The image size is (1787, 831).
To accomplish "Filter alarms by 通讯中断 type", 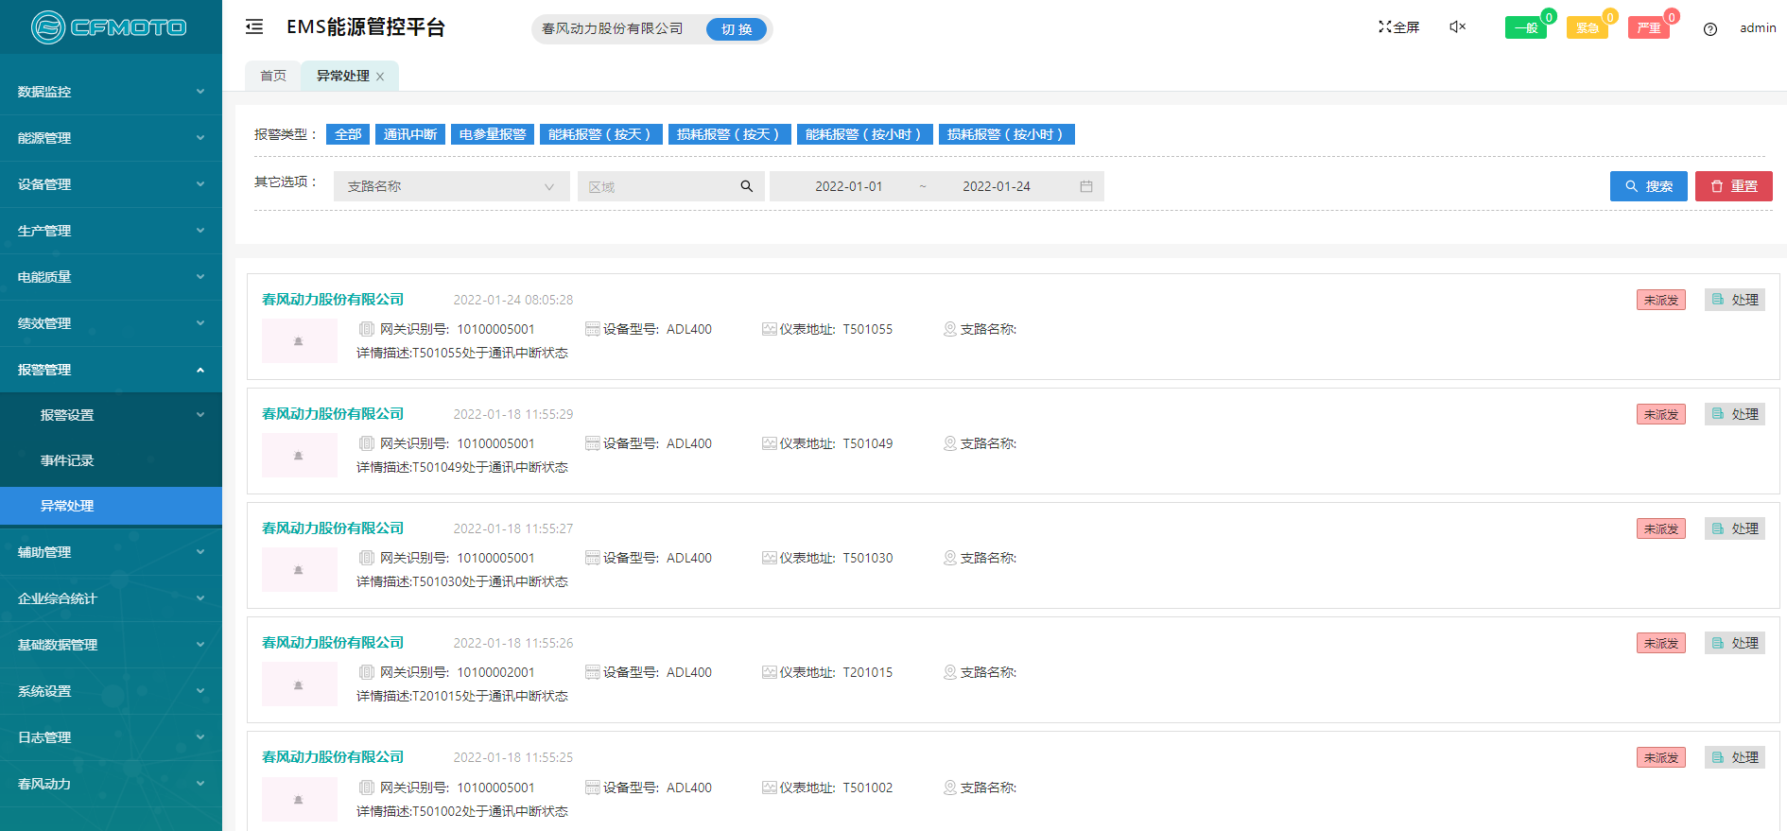I will pyautogui.click(x=410, y=134).
